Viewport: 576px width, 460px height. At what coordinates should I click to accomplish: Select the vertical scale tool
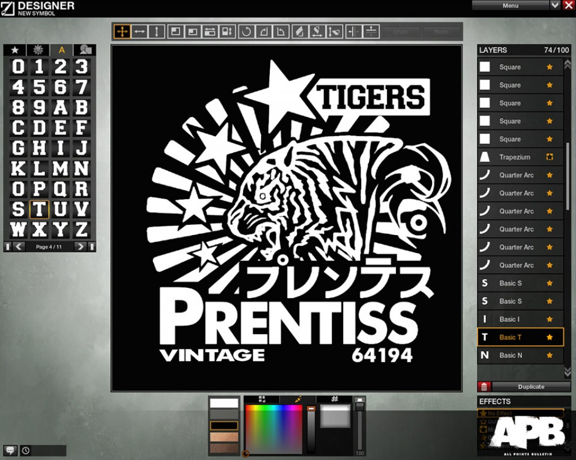tap(156, 31)
